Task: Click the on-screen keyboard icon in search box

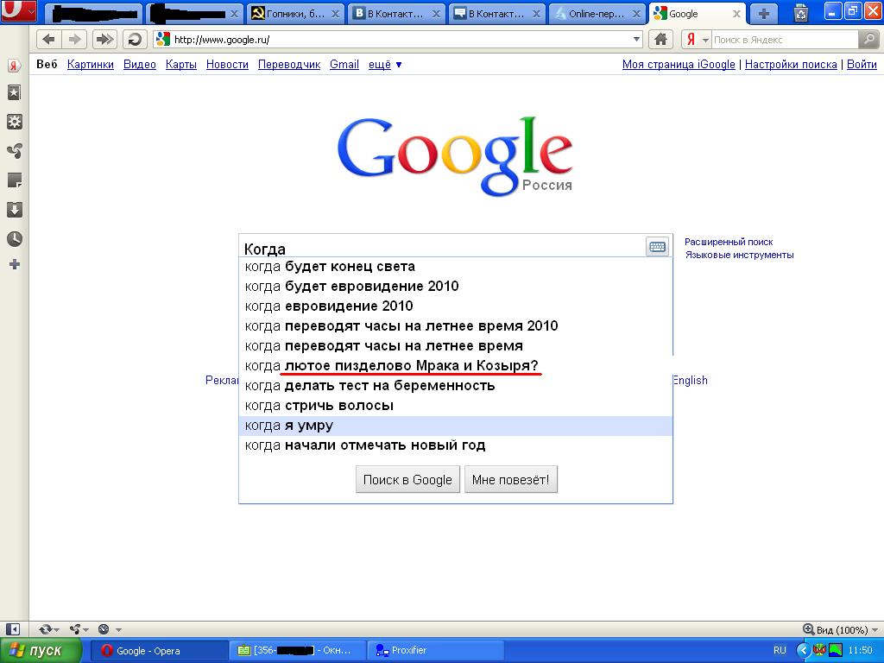Action: [657, 247]
